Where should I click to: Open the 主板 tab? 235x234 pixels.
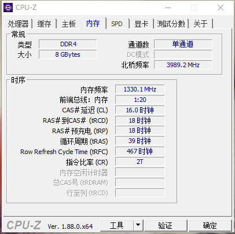(69, 24)
